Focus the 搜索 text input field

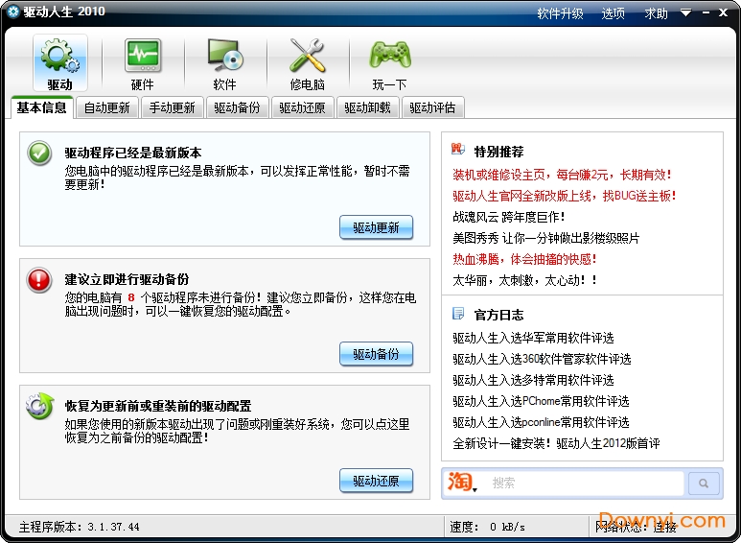coord(585,484)
